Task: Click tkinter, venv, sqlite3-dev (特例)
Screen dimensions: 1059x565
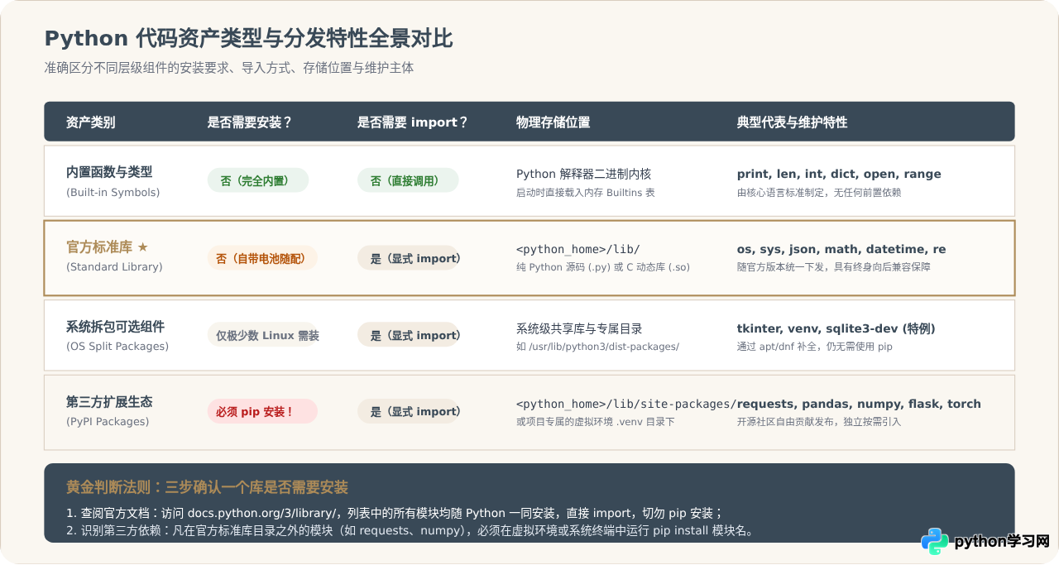Action: tap(836, 328)
